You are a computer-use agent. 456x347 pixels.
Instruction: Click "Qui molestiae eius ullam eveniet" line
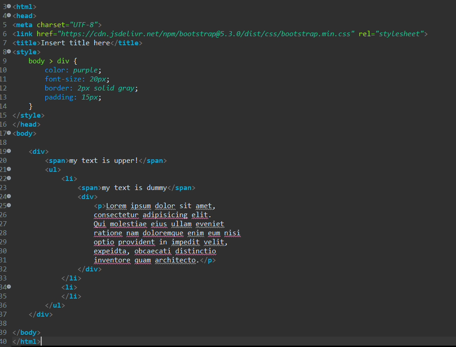(159, 224)
